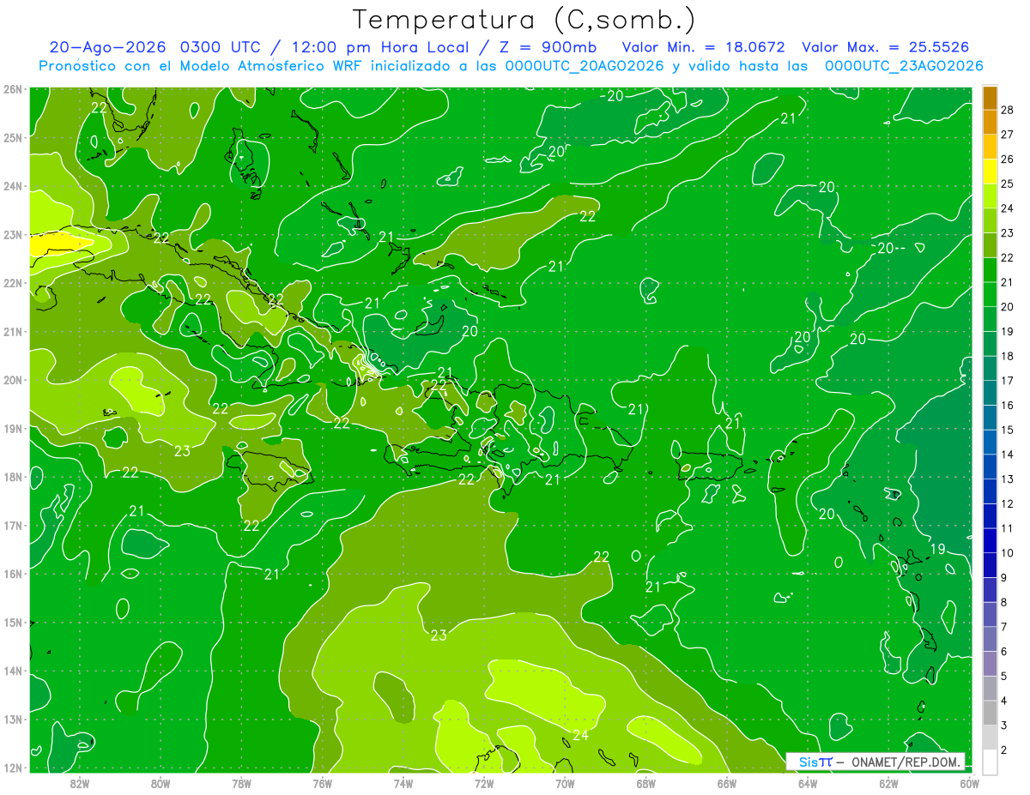
Task: Click the 16N latitude axis label
Action: [x=13, y=574]
